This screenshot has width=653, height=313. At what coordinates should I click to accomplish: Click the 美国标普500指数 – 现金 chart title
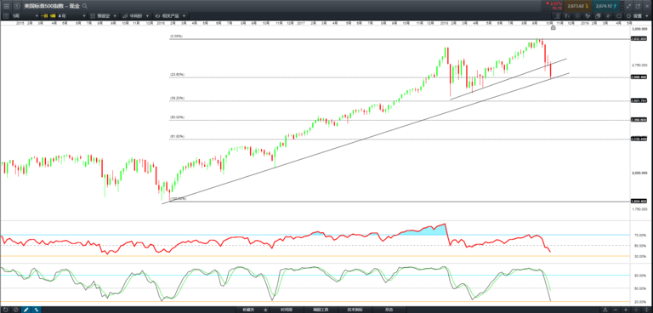[x=52, y=6]
